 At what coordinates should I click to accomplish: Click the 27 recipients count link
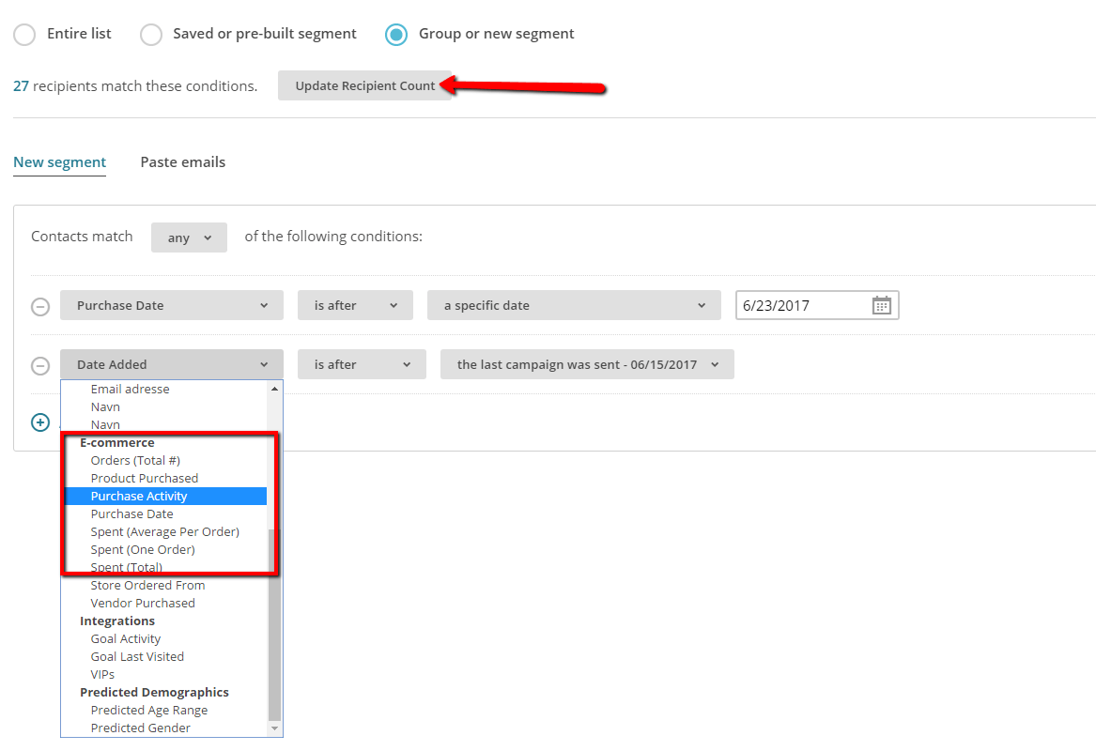point(21,86)
